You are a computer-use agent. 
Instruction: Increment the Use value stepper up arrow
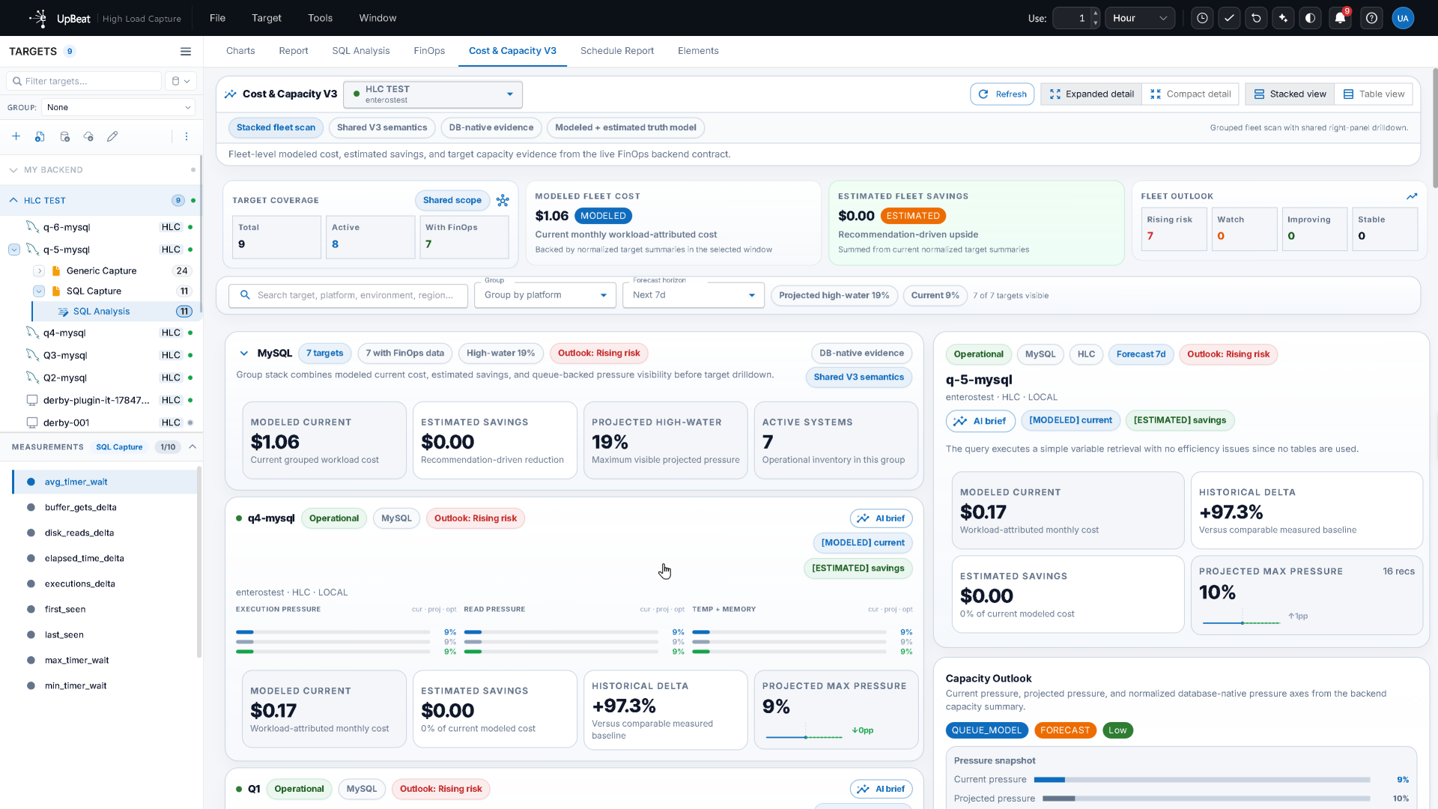[x=1095, y=13]
